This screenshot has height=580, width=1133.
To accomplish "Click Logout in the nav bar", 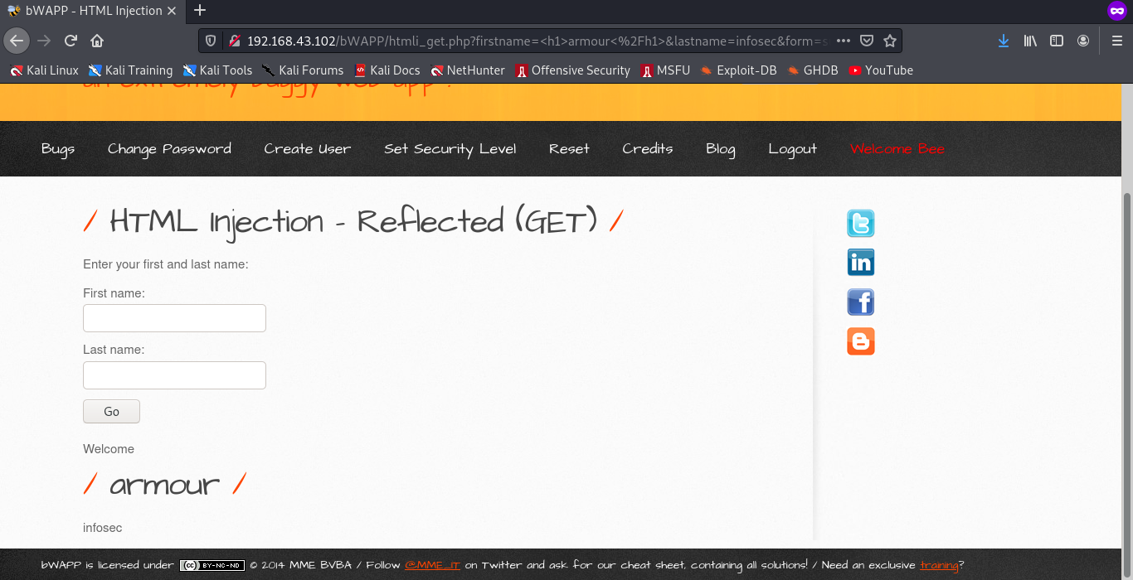I will click(792, 149).
